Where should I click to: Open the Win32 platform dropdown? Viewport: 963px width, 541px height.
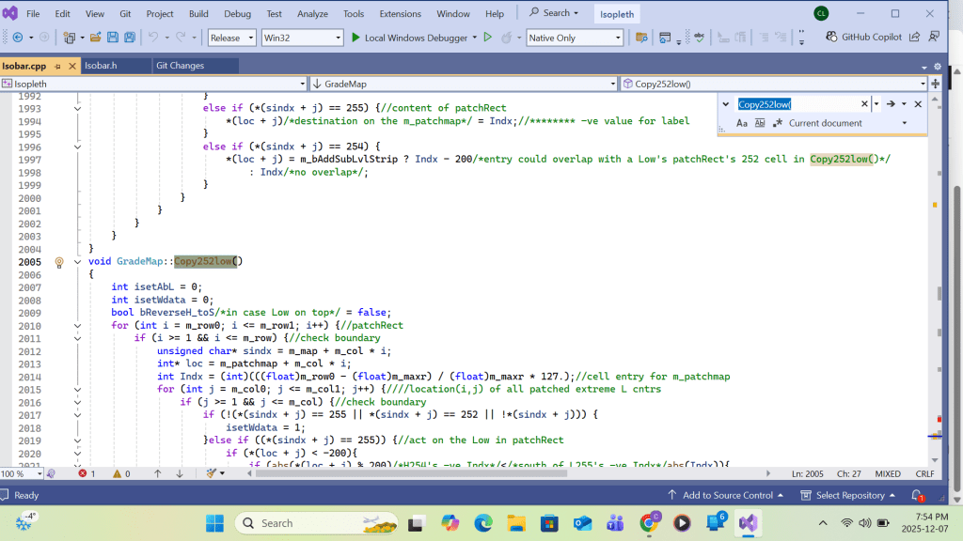pyautogui.click(x=301, y=38)
